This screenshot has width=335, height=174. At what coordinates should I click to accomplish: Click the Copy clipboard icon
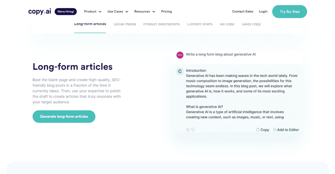(258, 130)
